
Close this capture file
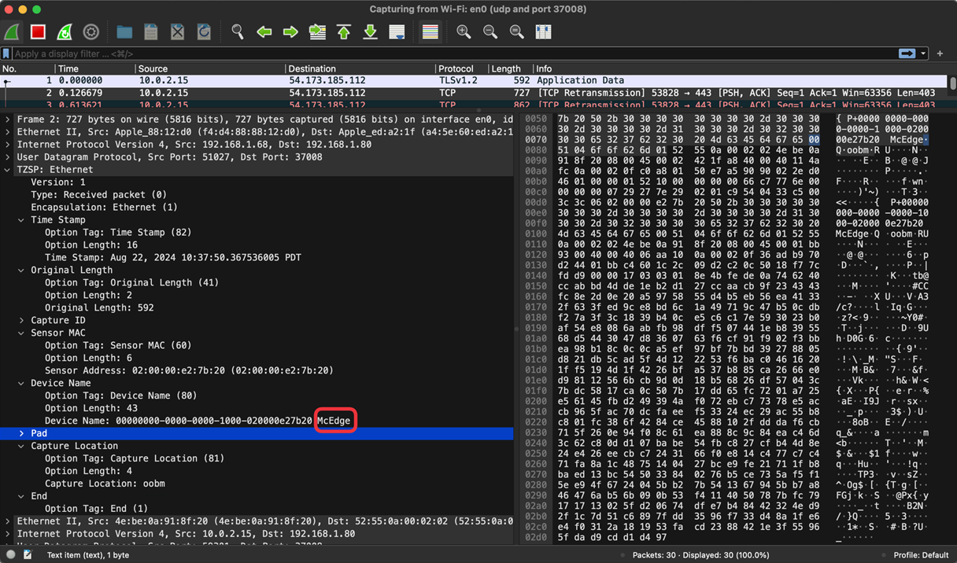point(178,32)
